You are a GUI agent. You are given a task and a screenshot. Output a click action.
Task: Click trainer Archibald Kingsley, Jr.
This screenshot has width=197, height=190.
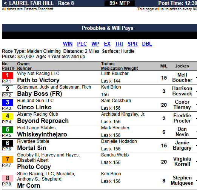pos(123,114)
